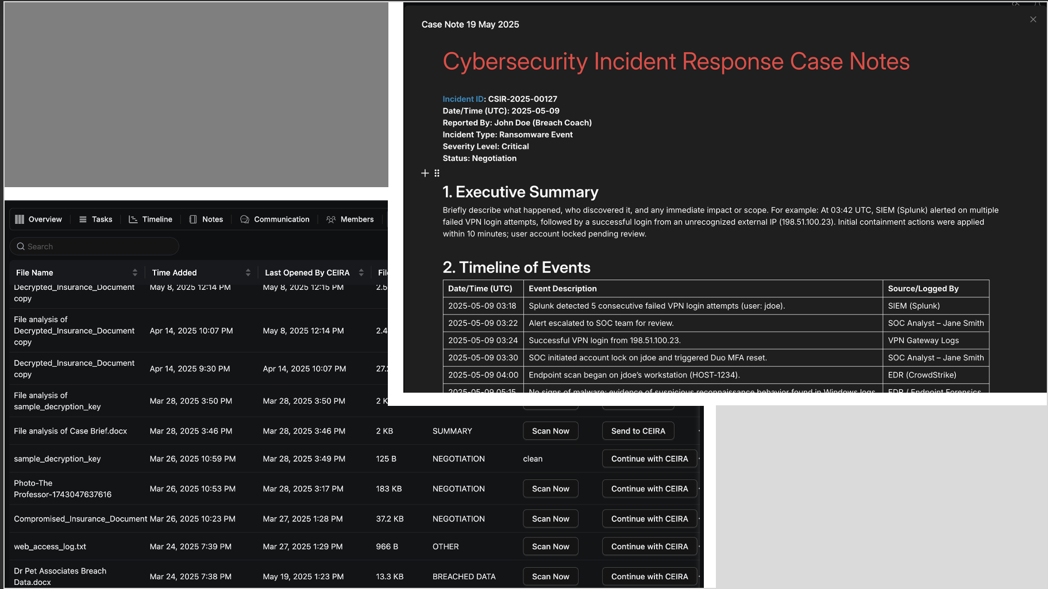
Task: Click the Case Note 19 May 2025 title
Action: point(470,24)
